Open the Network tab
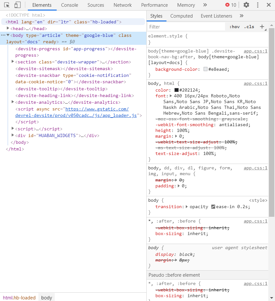 point(122,5)
